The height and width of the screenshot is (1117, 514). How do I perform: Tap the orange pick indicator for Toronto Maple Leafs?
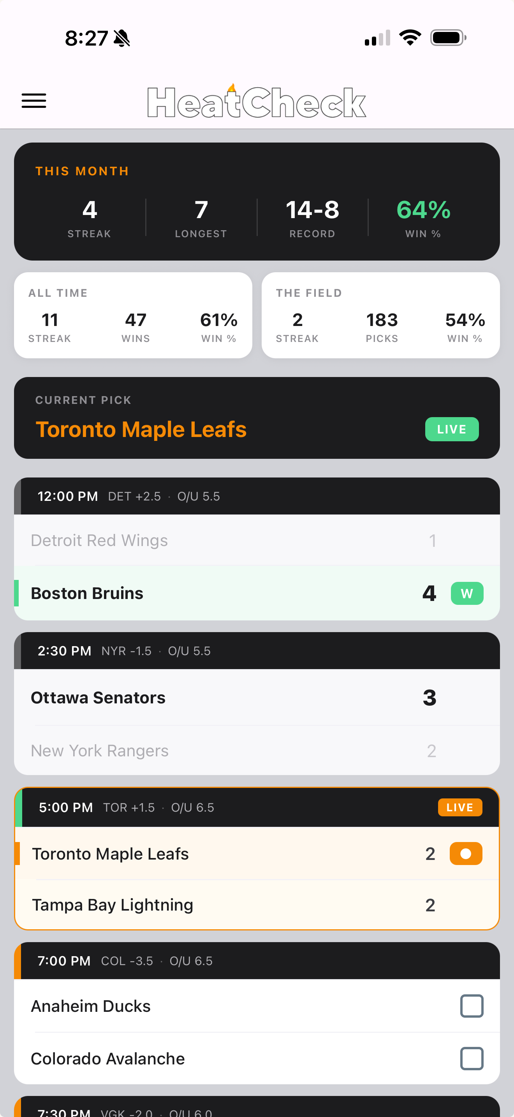point(466,854)
